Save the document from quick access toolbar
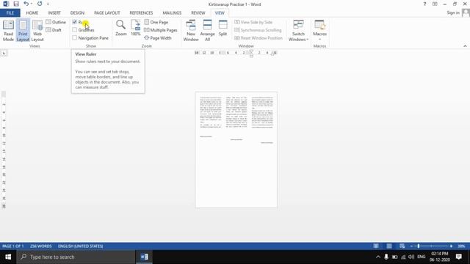 [16, 4]
